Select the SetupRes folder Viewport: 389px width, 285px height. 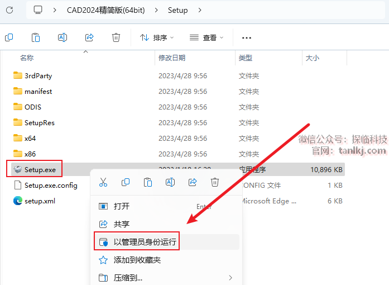(x=33, y=123)
